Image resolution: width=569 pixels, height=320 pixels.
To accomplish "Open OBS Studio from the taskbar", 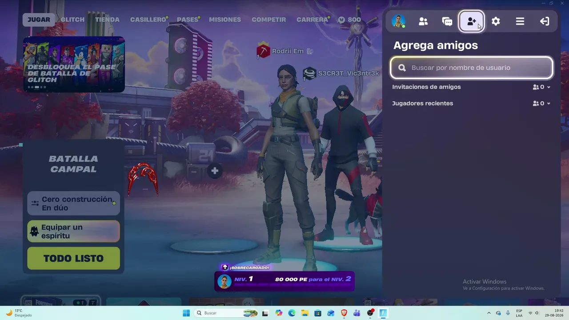I will coord(370,313).
